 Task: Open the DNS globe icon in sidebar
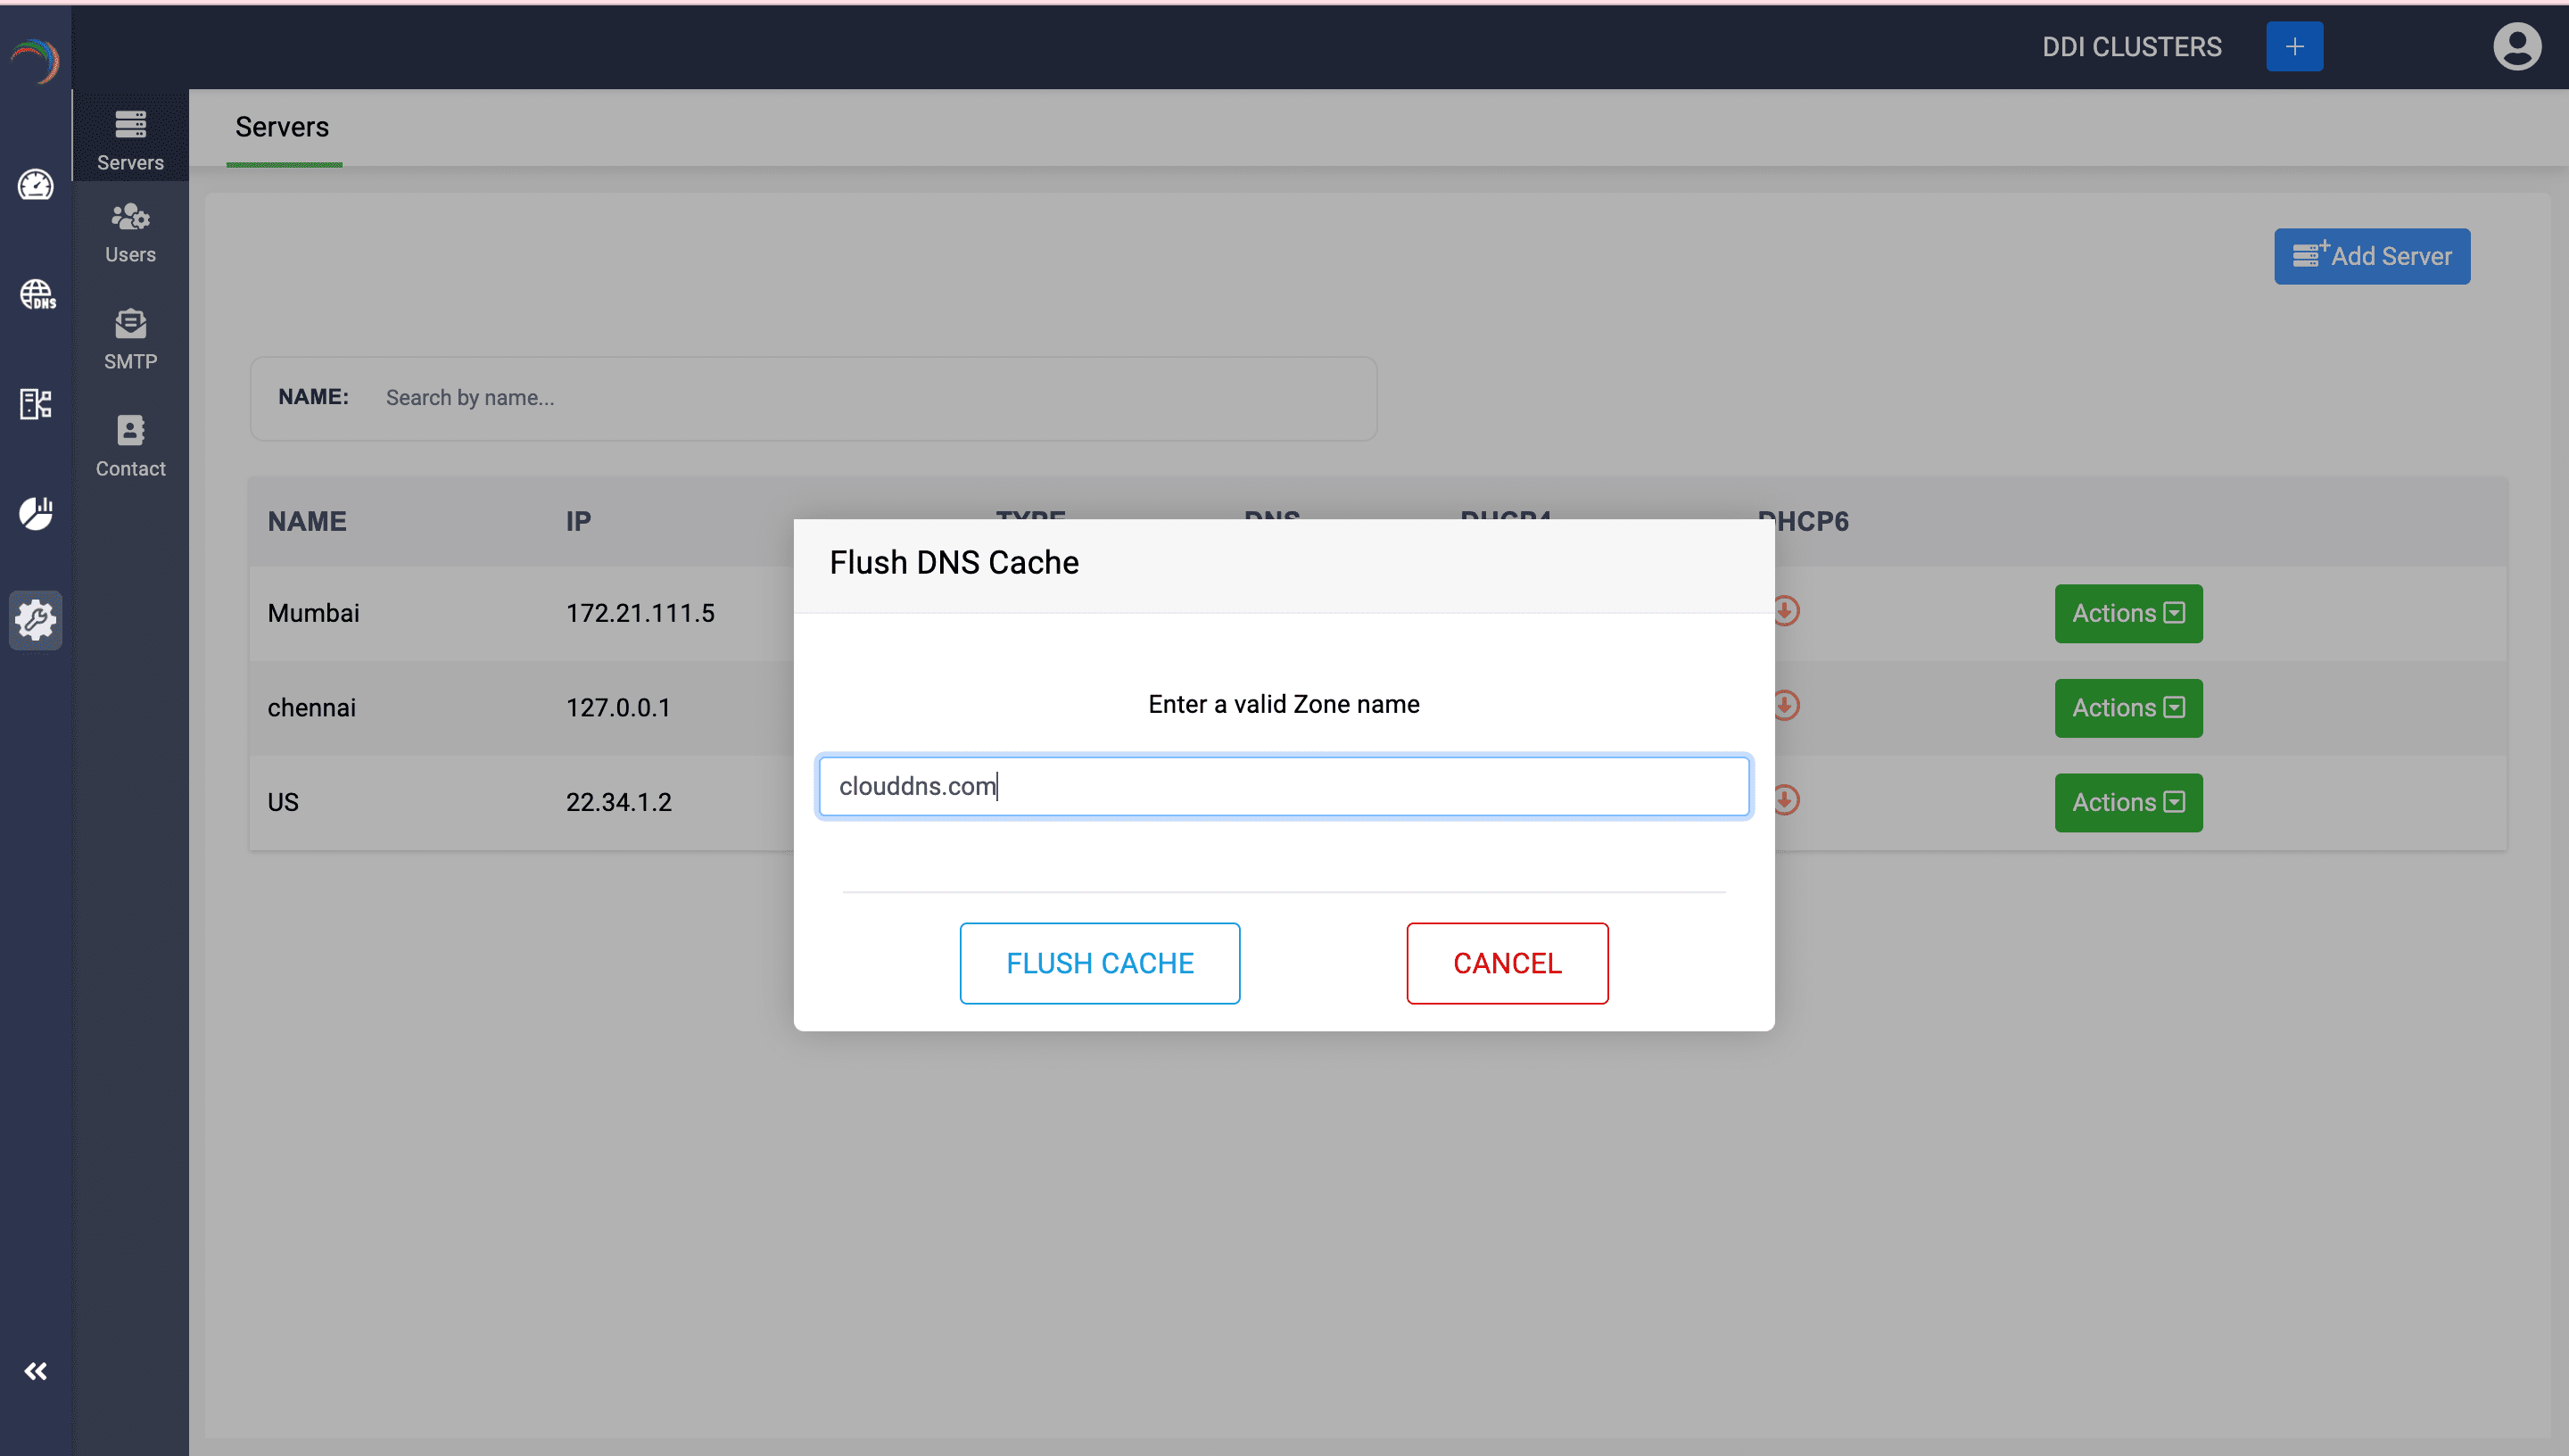pos(37,294)
